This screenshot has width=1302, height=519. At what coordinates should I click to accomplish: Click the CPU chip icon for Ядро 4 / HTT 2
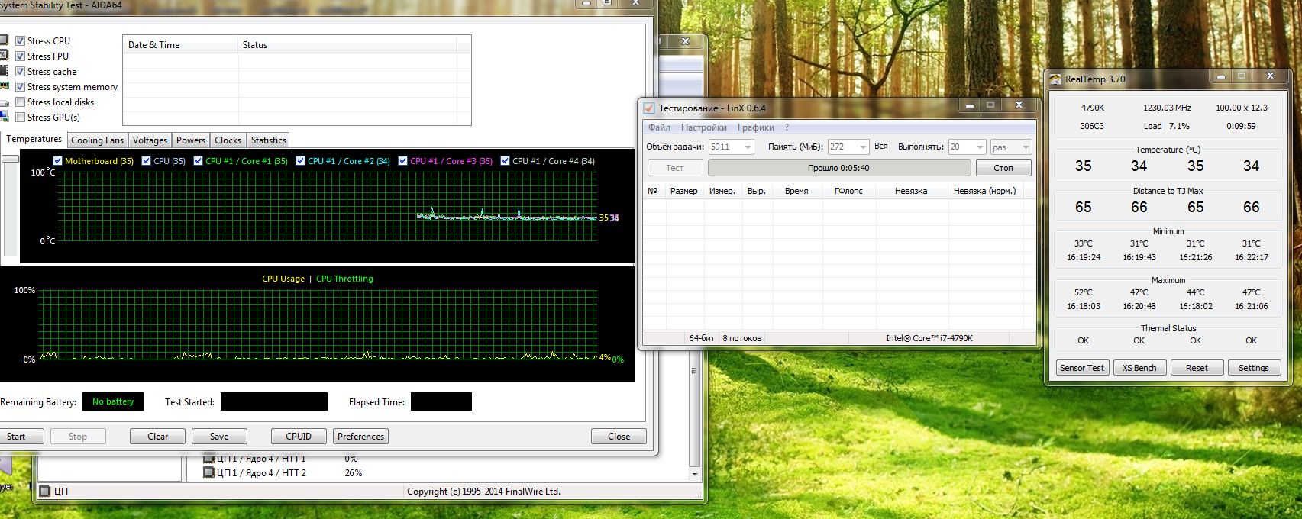click(208, 472)
